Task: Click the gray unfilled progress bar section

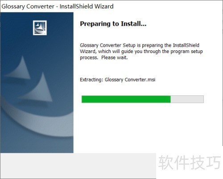Action: (x=187, y=99)
